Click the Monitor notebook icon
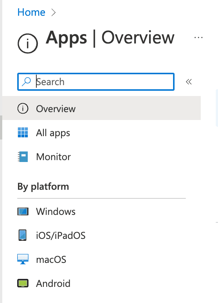The image size is (218, 303). [x=23, y=156]
